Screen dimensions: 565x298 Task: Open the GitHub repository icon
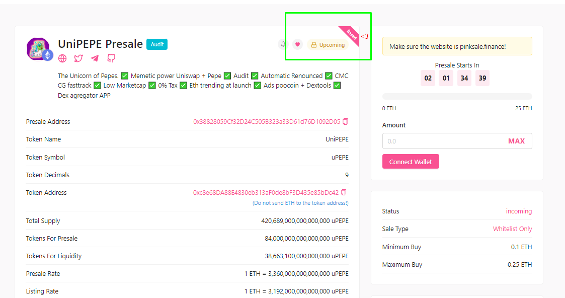coord(111,58)
